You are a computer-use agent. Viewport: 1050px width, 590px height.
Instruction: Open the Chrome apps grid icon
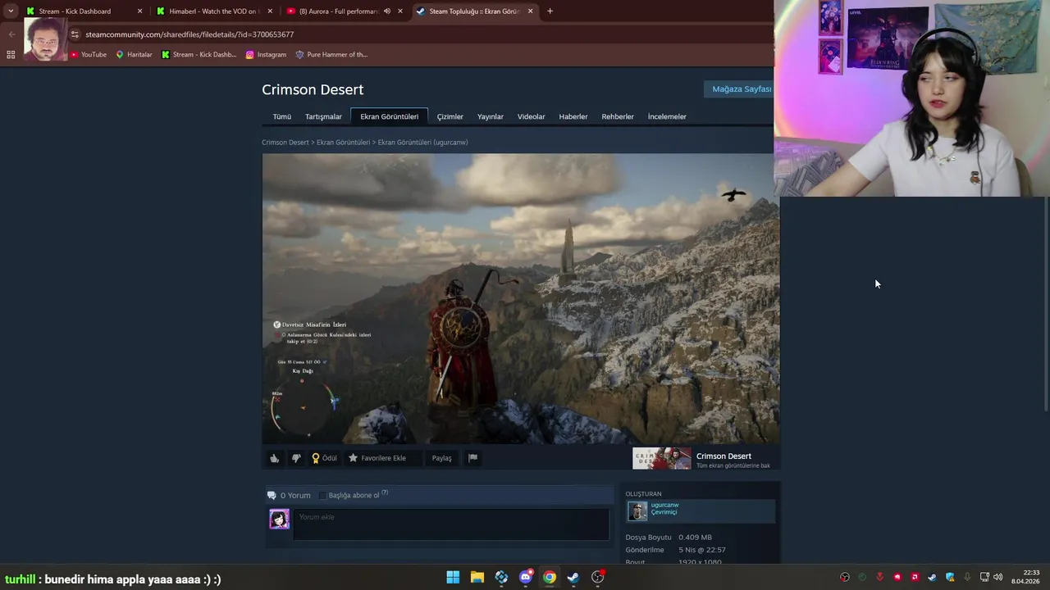(x=11, y=55)
